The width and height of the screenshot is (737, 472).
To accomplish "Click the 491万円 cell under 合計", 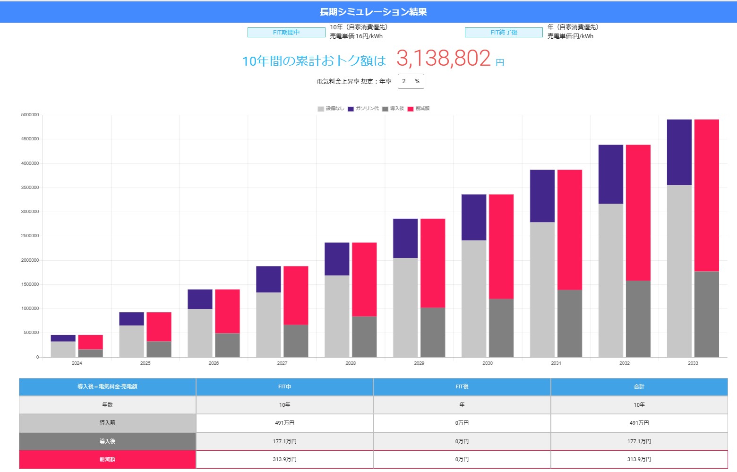I will click(639, 423).
